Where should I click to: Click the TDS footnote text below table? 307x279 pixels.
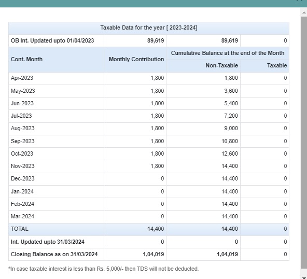point(104,269)
